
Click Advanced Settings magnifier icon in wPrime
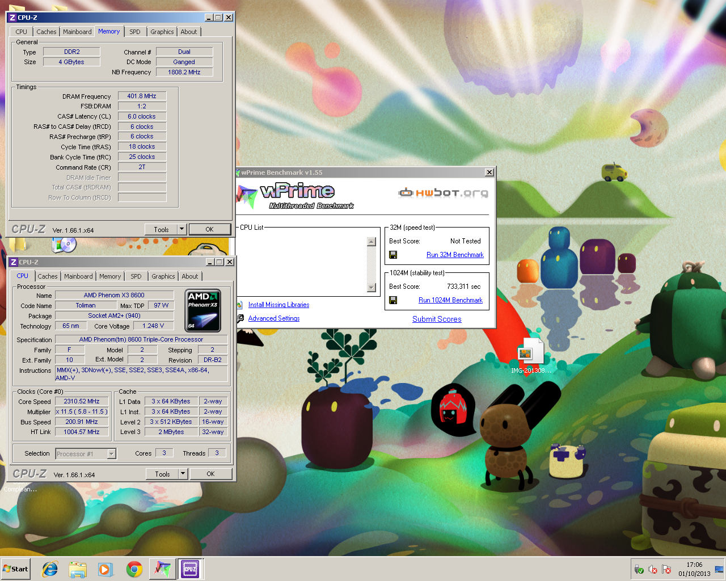coord(240,318)
